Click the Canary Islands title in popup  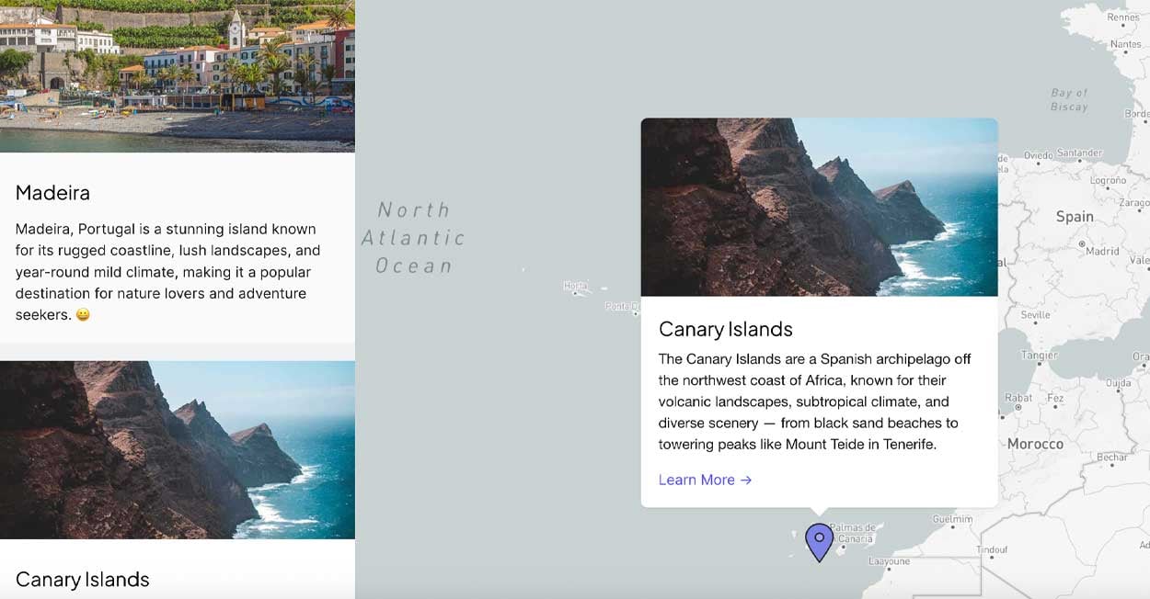pyautogui.click(x=725, y=329)
